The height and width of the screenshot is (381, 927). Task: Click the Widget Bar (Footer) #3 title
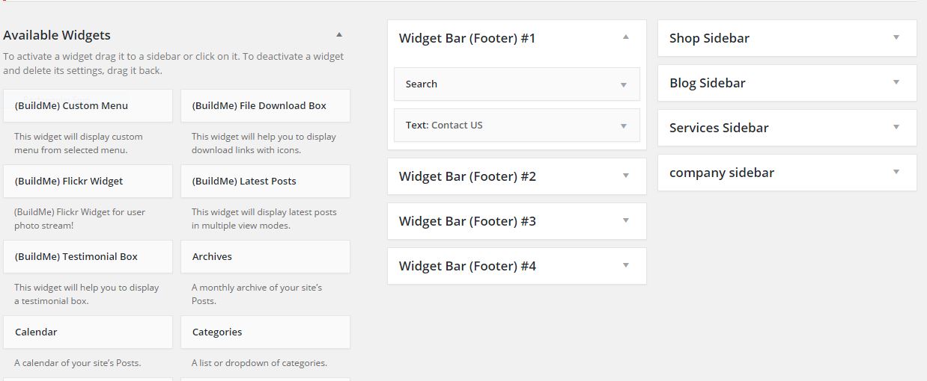[x=467, y=221]
